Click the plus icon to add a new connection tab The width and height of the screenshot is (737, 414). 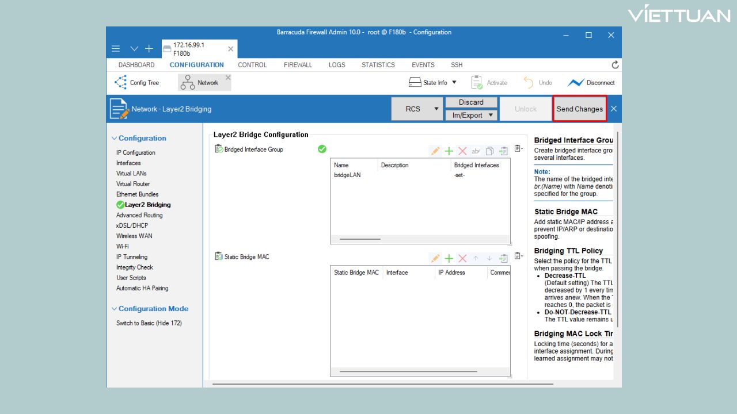[x=149, y=49]
